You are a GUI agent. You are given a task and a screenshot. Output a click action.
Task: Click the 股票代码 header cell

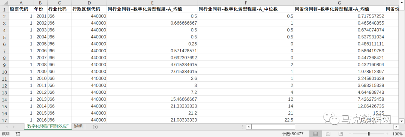[x=21, y=9]
